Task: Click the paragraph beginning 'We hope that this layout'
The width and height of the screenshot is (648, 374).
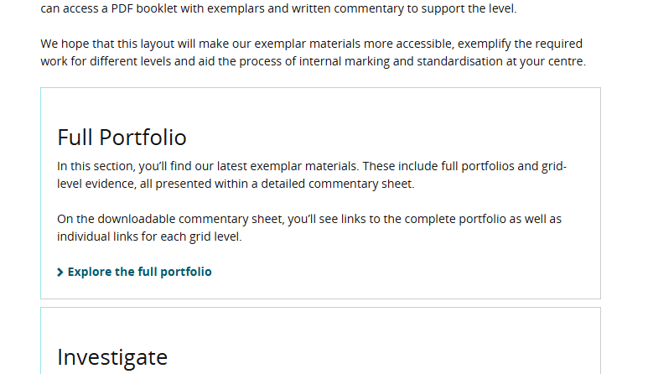Action: click(313, 52)
